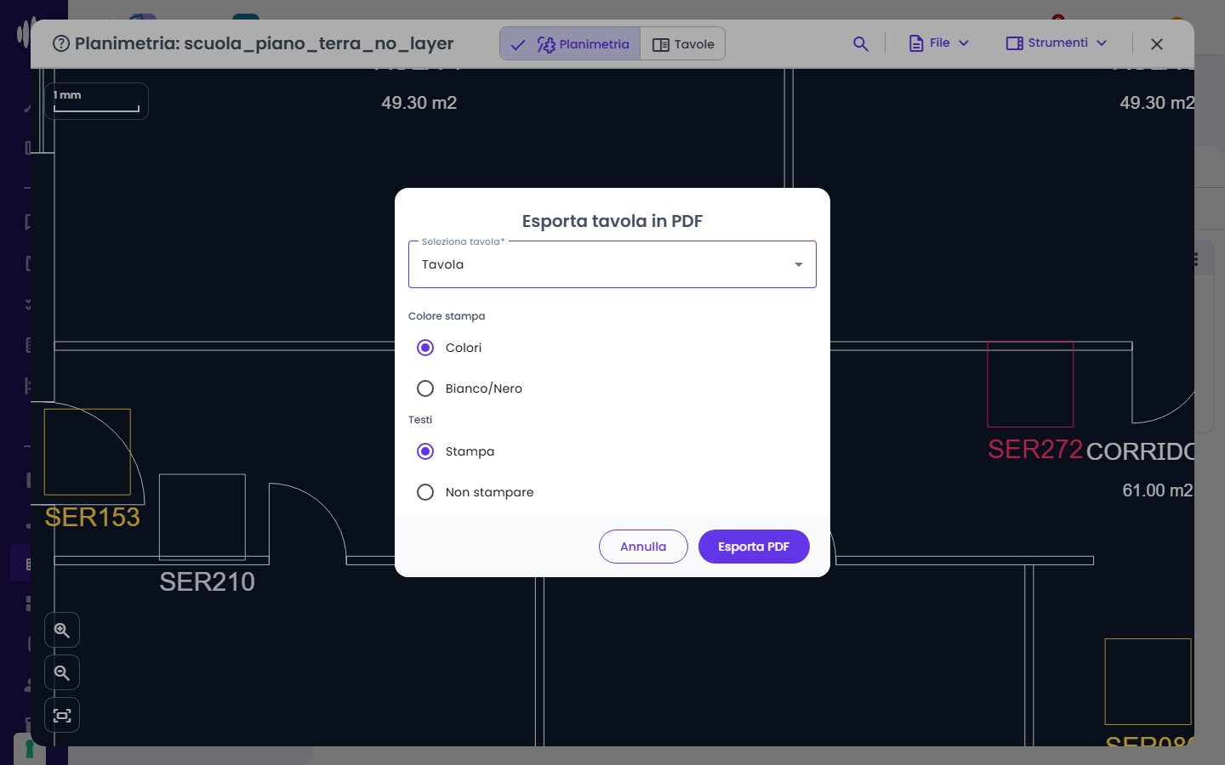Fit the floor plan to screen
The image size is (1225, 765).
tap(62, 716)
